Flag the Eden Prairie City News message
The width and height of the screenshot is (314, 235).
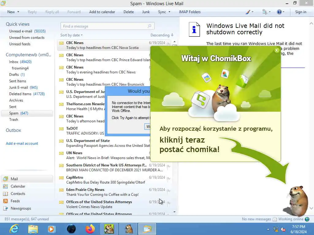point(168,191)
